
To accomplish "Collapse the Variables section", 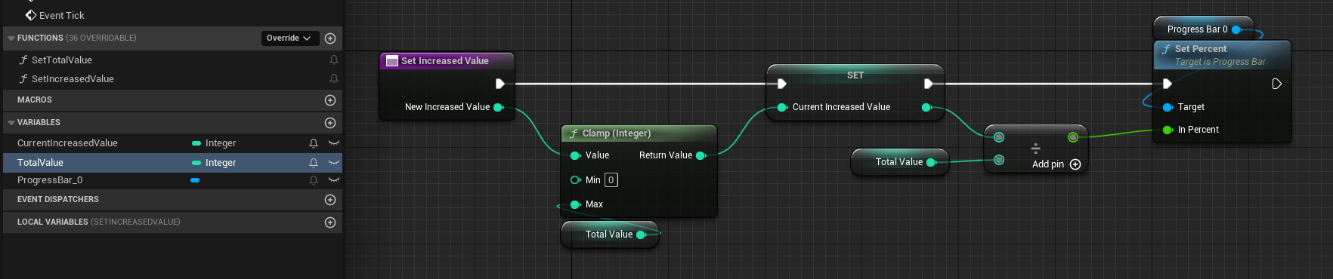I will pyautogui.click(x=11, y=122).
